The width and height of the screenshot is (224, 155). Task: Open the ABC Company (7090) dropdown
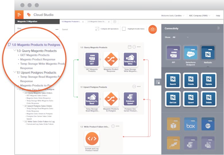pyautogui.click(x=199, y=16)
